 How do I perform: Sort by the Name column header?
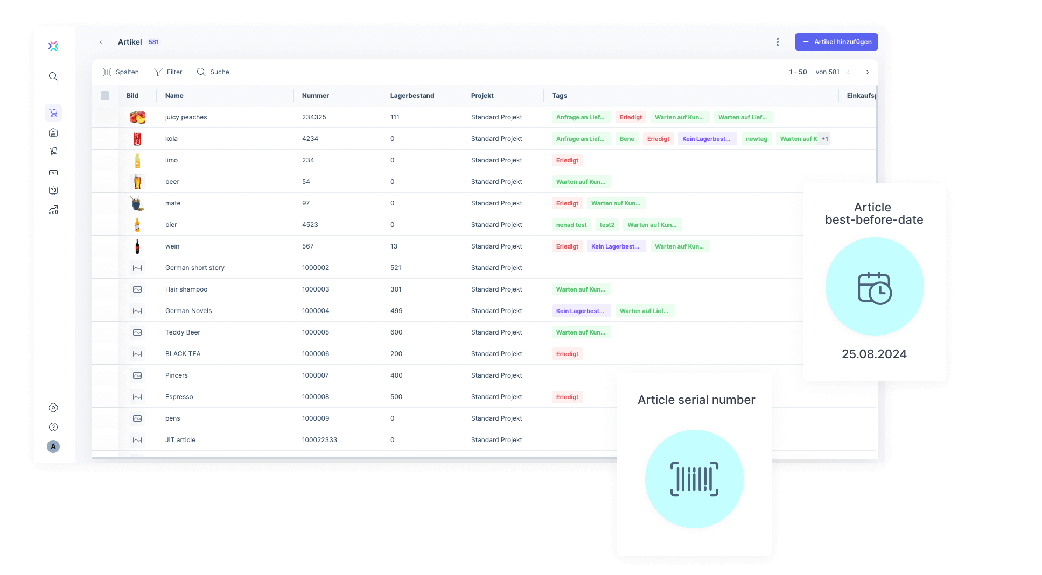tap(174, 96)
